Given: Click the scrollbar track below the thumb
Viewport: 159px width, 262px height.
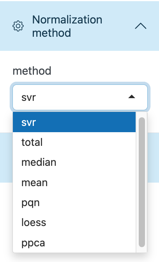Looking at the screenshot, I should point(142,250).
